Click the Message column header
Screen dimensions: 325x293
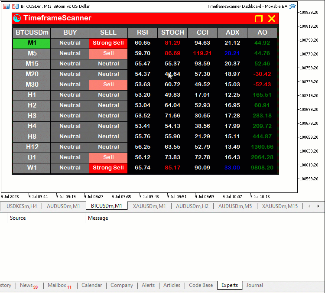pyautogui.click(x=98, y=218)
